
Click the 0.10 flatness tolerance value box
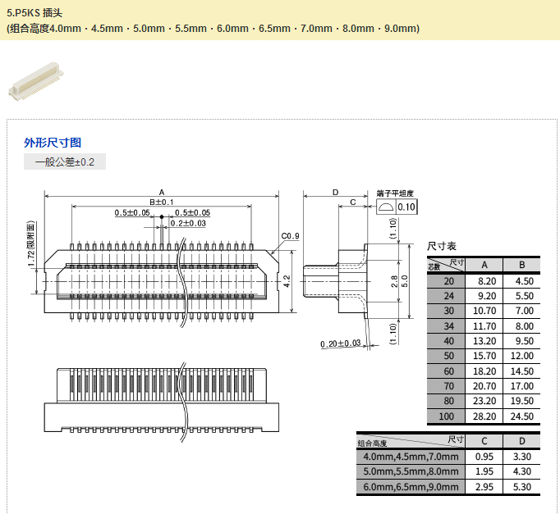[x=406, y=207]
